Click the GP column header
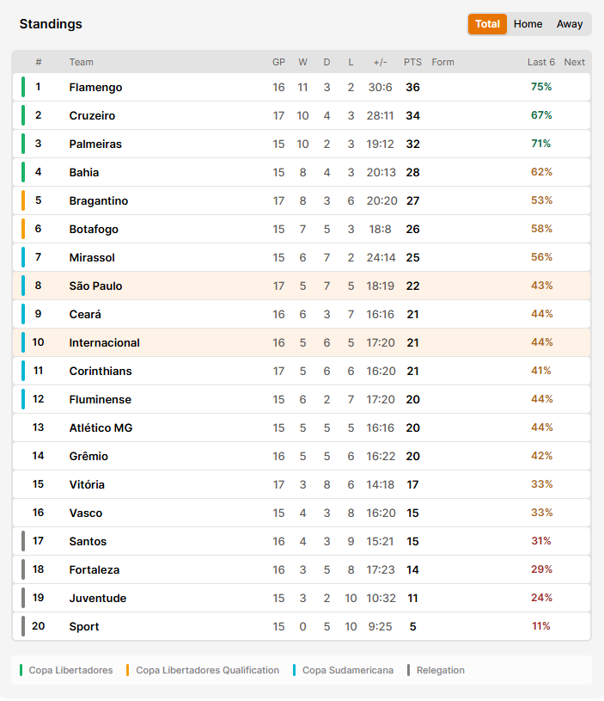 278,62
